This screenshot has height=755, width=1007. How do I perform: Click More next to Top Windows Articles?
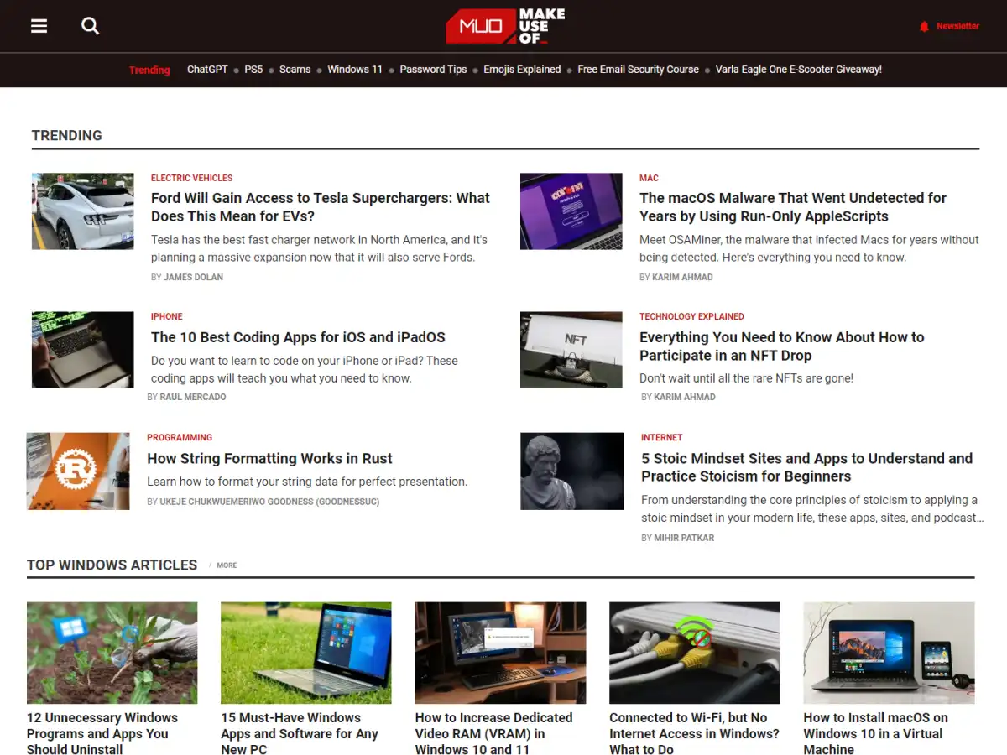click(227, 565)
